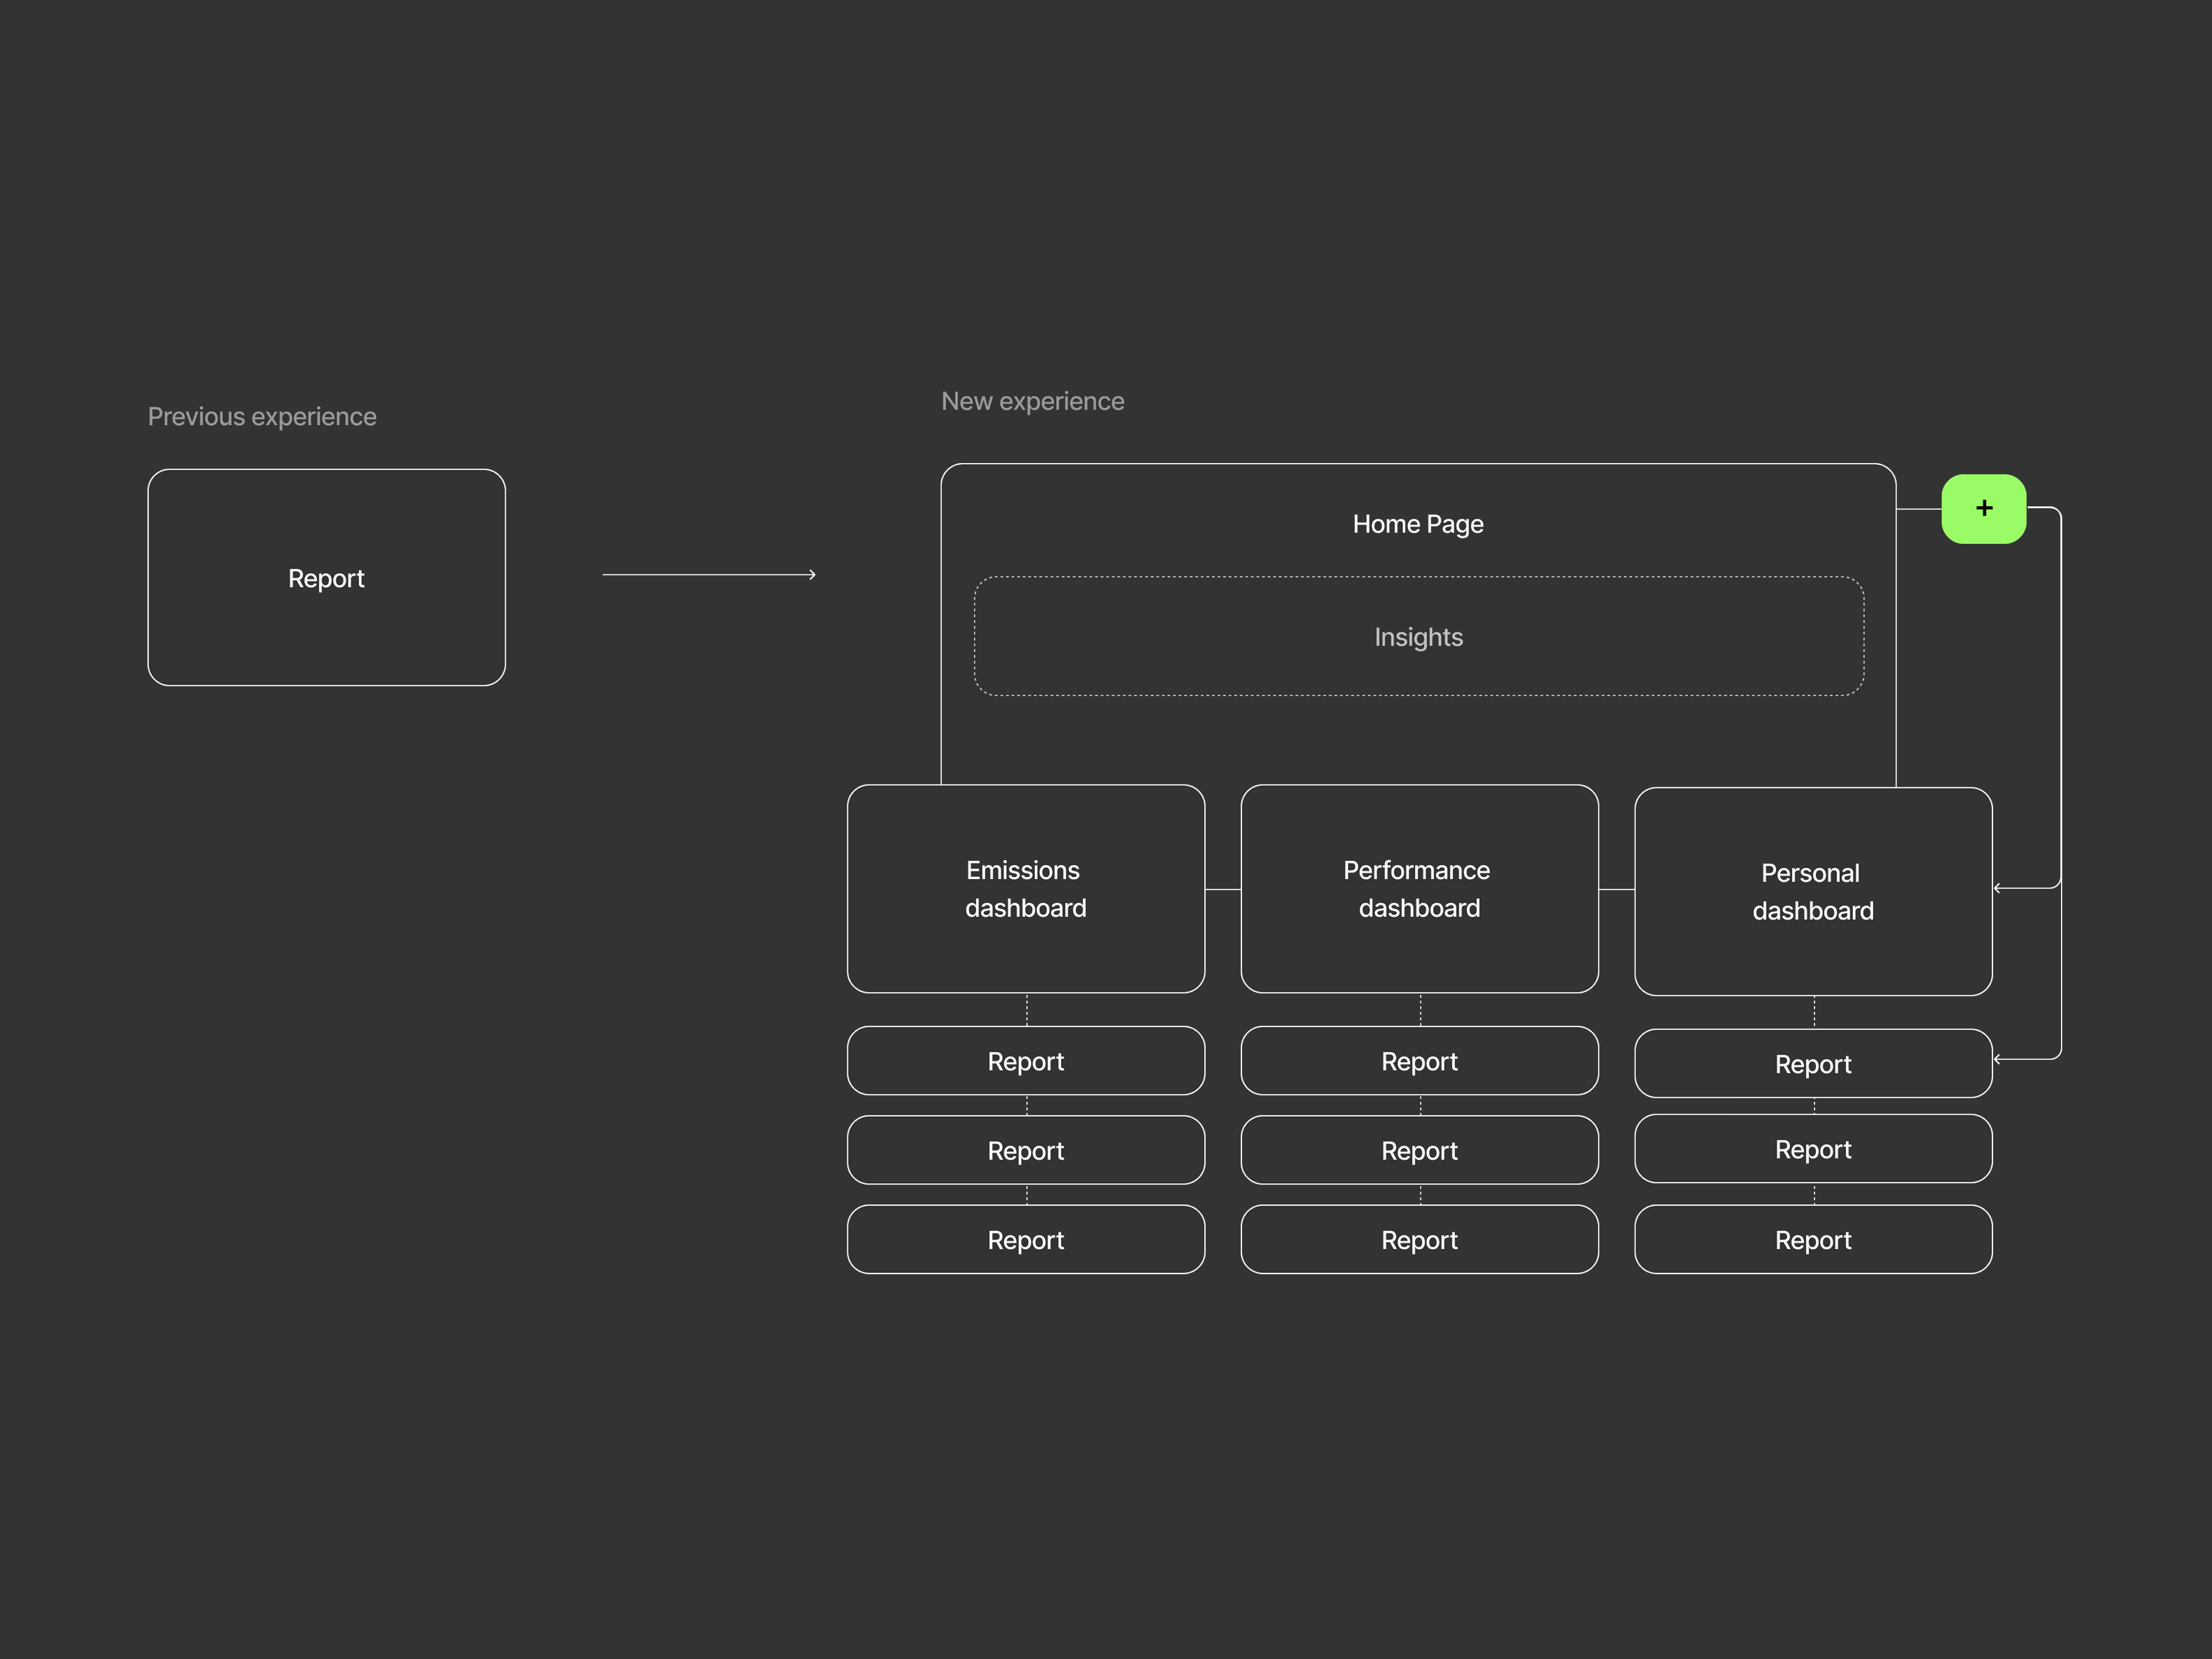Image resolution: width=2212 pixels, height=1659 pixels.
Task: Select the Previous experience Report box
Action: (x=326, y=578)
